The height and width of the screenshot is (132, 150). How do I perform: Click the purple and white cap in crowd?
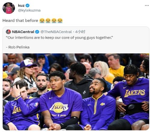[28, 63]
